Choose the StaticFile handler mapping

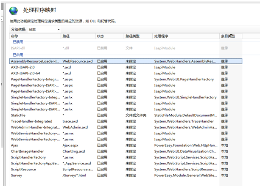point(18,115)
